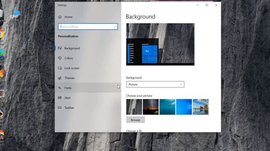
Task: Click the Lock screen monitor icon
Action: tap(60, 68)
